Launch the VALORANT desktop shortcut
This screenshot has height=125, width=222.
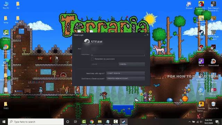(x=213, y=48)
